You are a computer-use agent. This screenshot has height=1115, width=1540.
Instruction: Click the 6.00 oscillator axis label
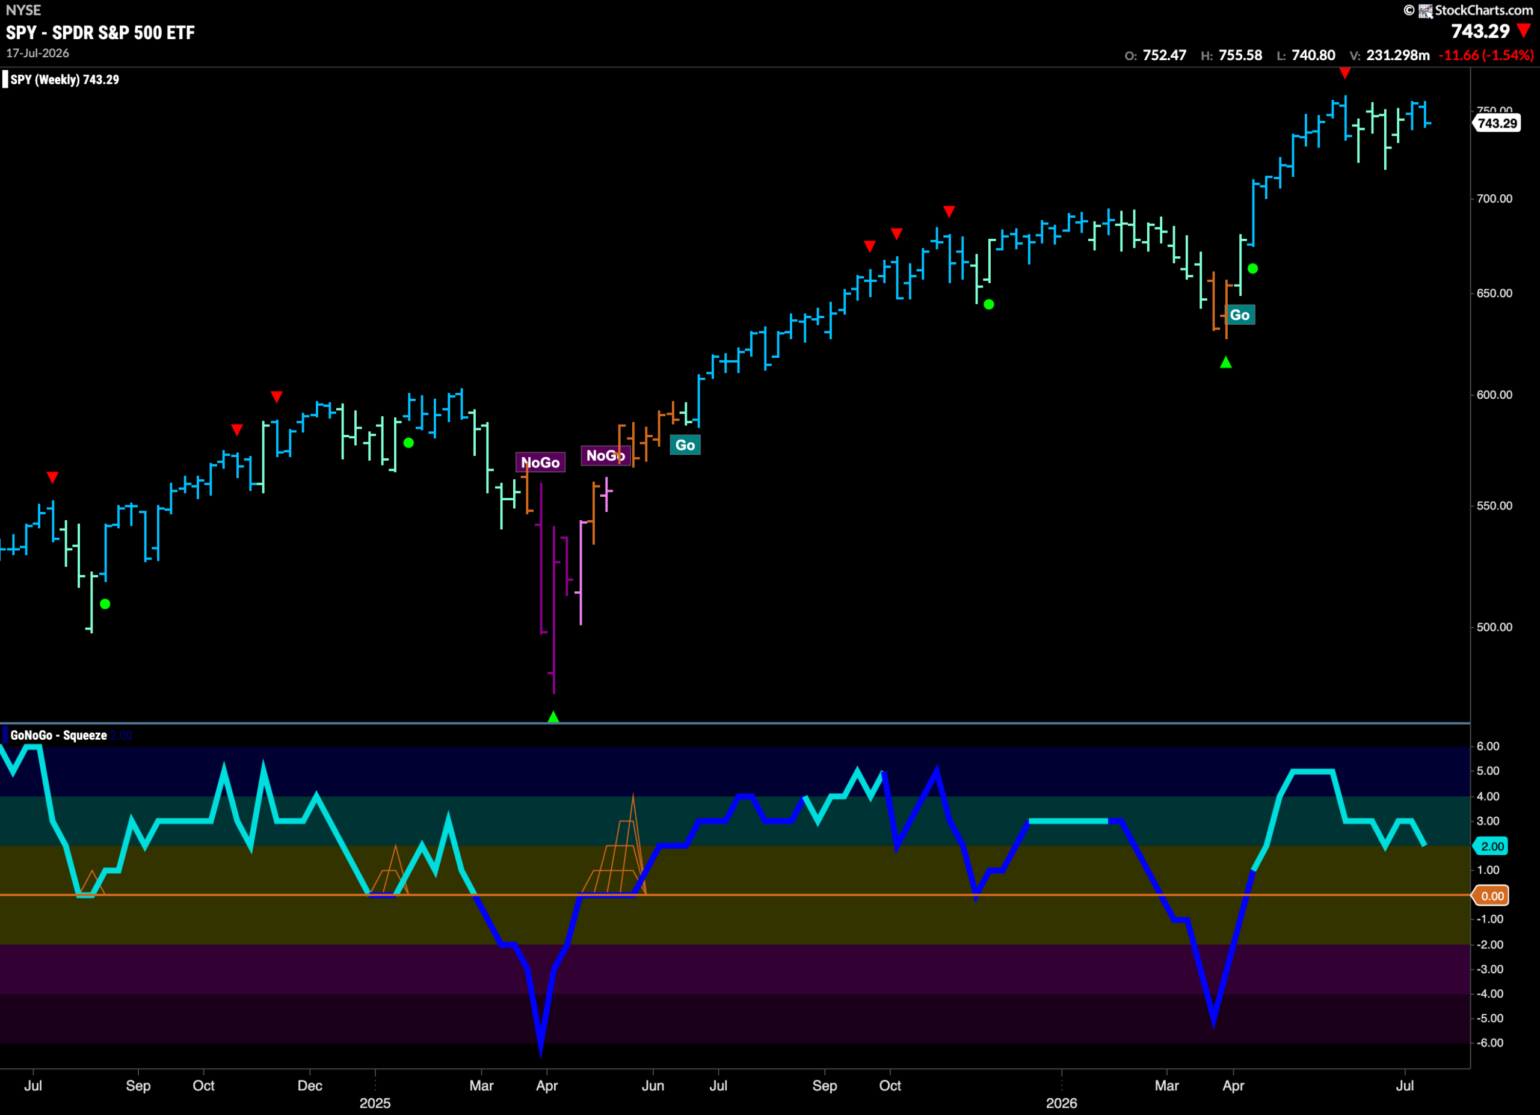pyautogui.click(x=1488, y=746)
